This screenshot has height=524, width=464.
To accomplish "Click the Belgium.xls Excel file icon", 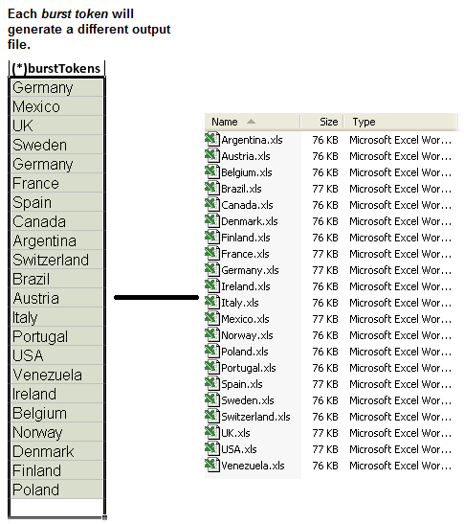I will 212,171.
